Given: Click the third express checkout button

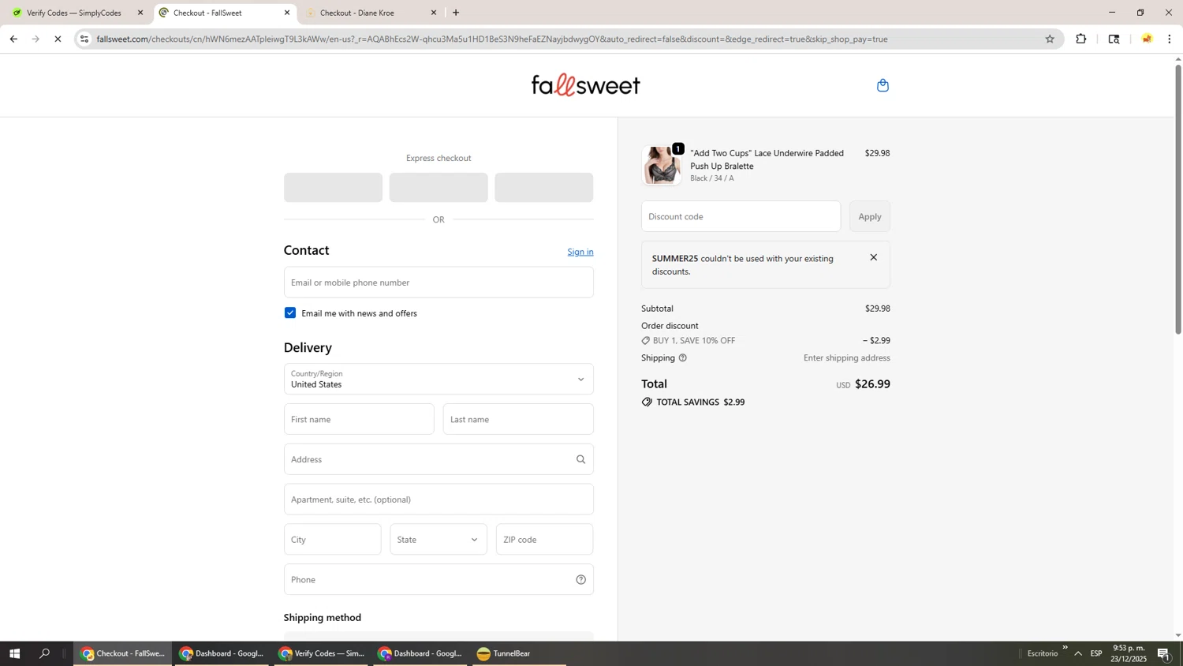Looking at the screenshot, I should pos(544,188).
